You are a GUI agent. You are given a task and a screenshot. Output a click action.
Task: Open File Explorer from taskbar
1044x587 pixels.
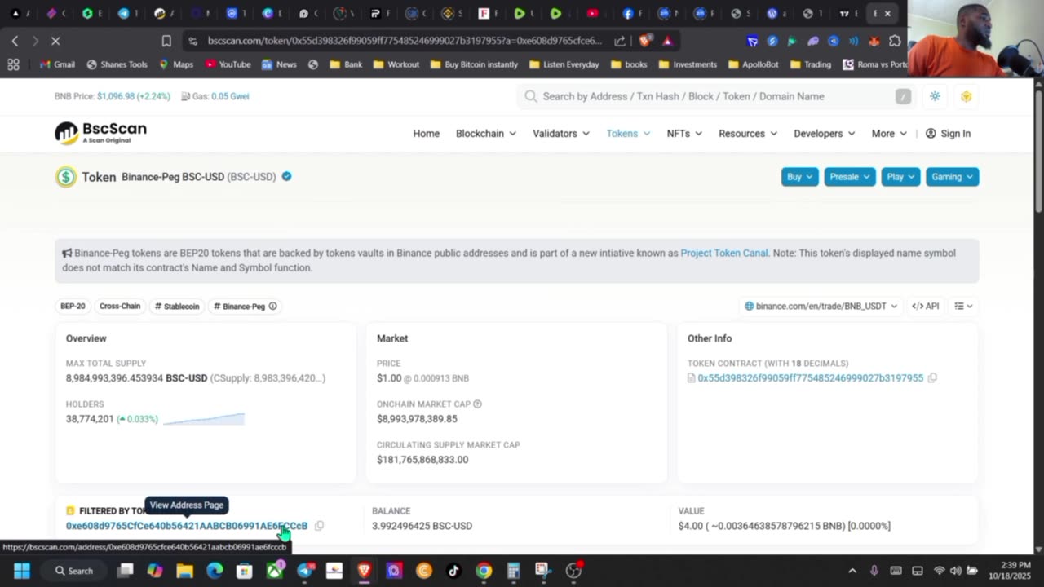coord(184,571)
